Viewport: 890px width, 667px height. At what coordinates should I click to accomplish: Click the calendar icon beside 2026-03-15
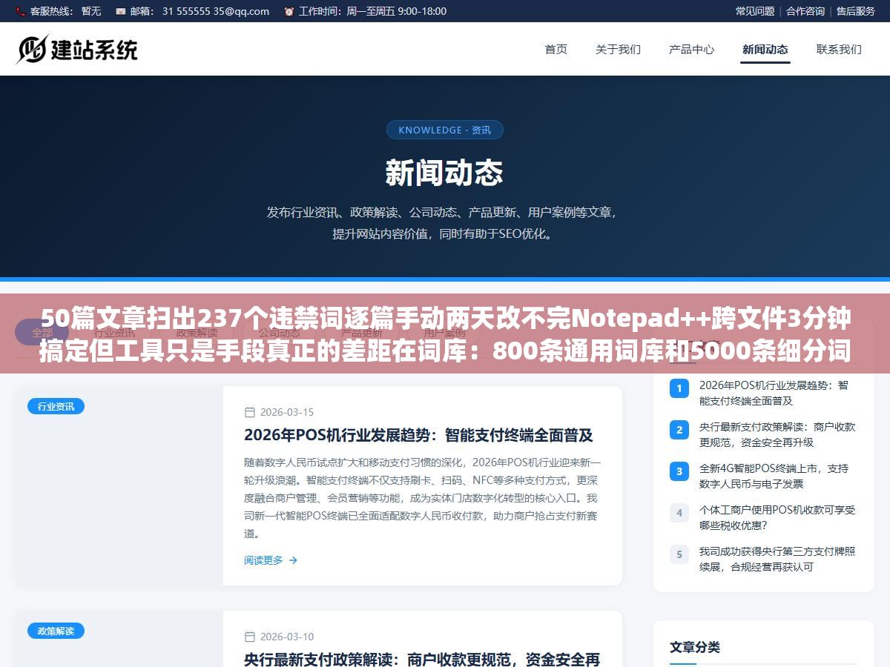click(250, 412)
